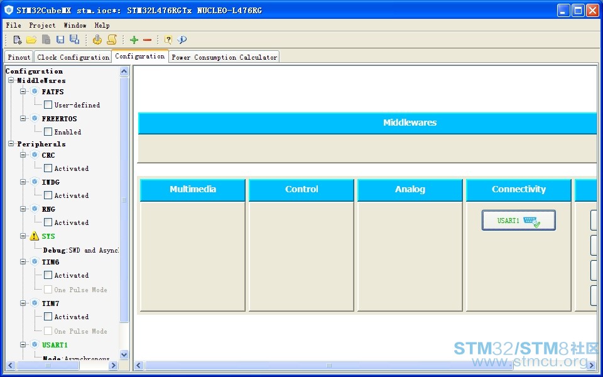603x377 pixels.
Task: Collapse the Peripherals tree node
Action: point(11,143)
